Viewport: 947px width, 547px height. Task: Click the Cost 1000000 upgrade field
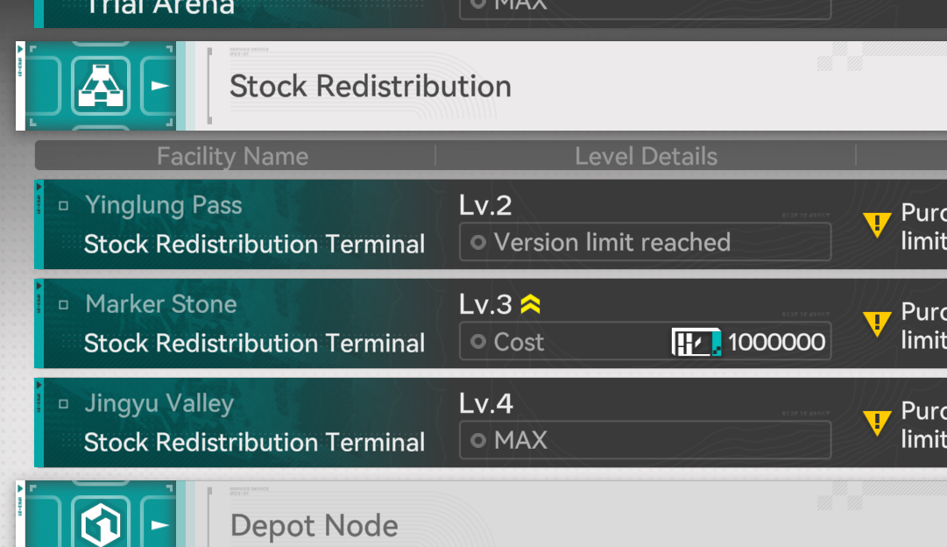coord(645,341)
